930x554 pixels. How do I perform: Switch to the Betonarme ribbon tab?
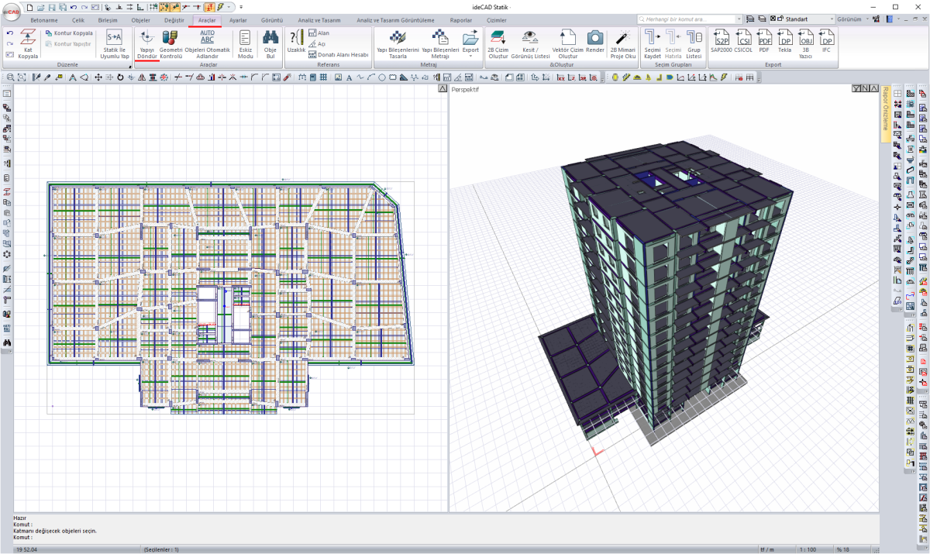tap(44, 20)
